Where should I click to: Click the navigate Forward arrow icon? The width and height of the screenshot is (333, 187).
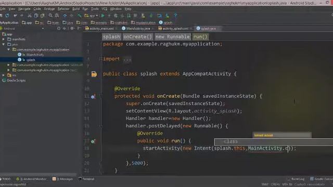tap(72, 16)
